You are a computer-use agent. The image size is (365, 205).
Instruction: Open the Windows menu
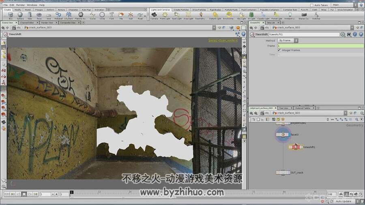32,5
